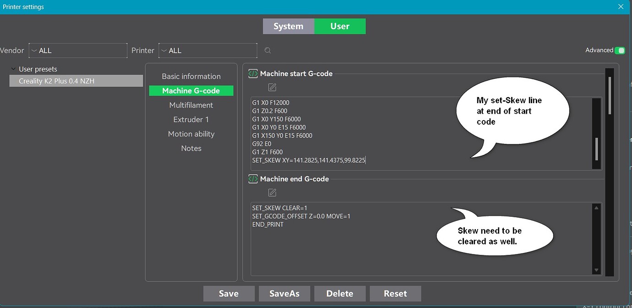View the Motion ability settings
Viewport: 632px width, 308px height.
pos(191,133)
